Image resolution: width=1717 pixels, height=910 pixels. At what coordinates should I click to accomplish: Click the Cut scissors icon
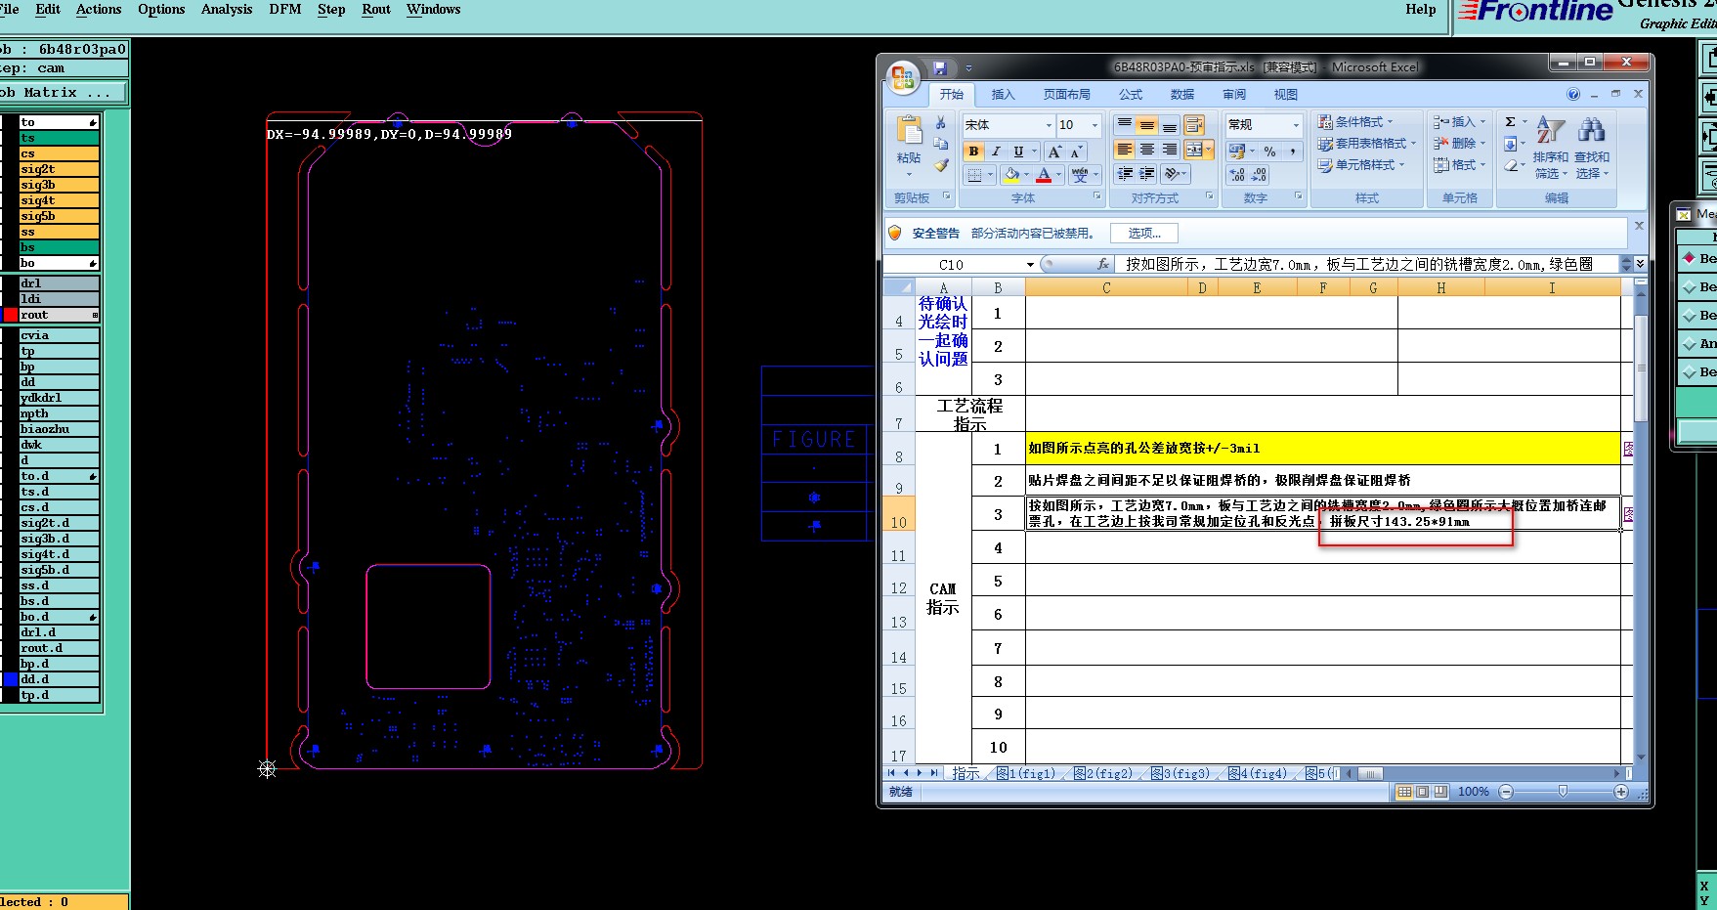click(940, 123)
